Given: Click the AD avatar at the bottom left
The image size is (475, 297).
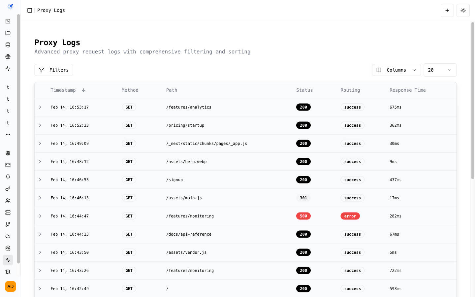Looking at the screenshot, I should tap(10, 286).
